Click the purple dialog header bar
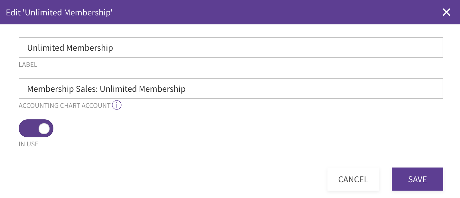 230,12
